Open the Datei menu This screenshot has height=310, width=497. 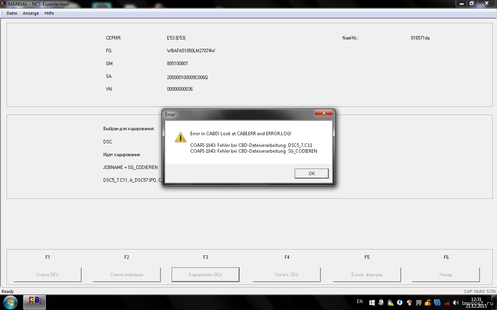(12, 13)
